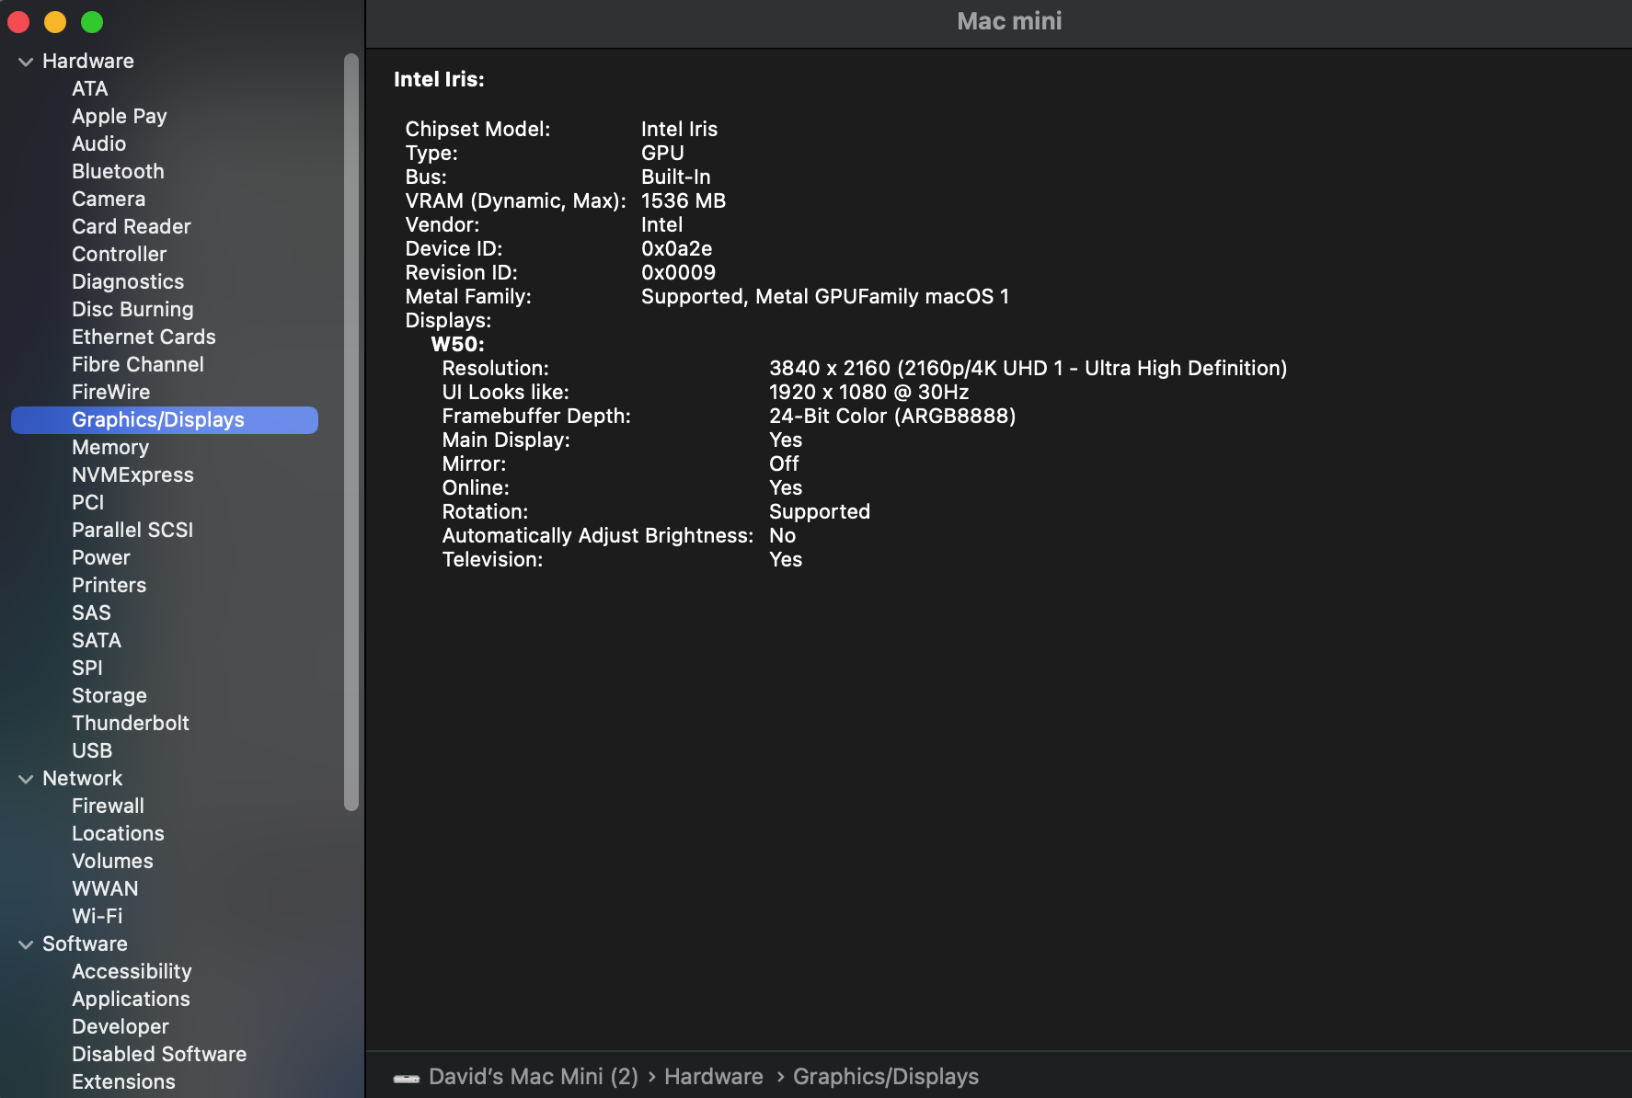The height and width of the screenshot is (1098, 1632).
Task: Select Thunderbolt in the sidebar
Action: [x=131, y=724]
